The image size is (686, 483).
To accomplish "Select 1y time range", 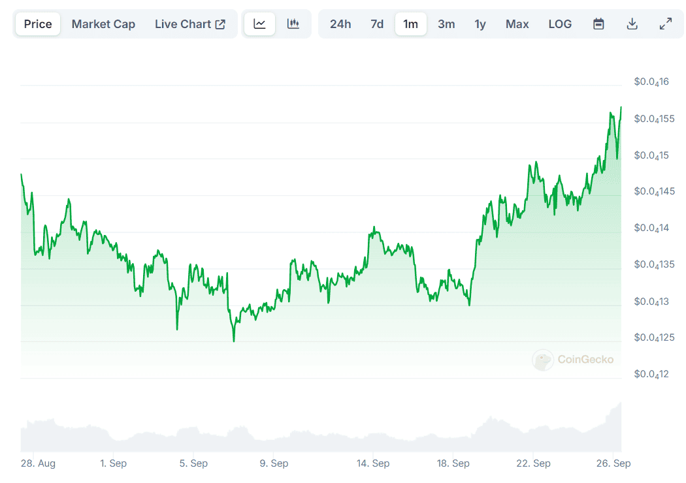I will tap(480, 24).
